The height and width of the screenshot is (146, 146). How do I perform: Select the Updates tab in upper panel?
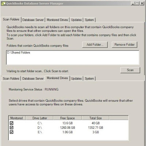click(76, 20)
